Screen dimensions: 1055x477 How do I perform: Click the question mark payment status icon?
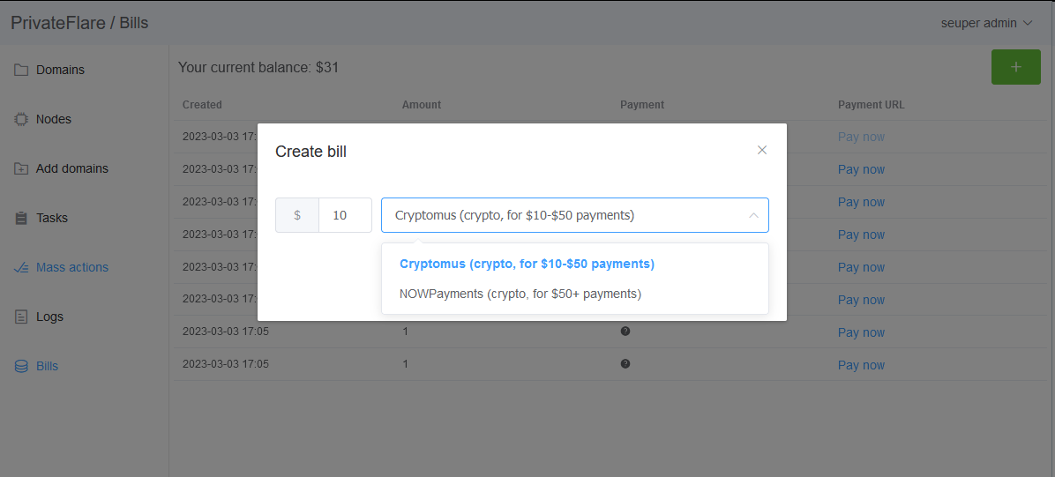(x=625, y=332)
